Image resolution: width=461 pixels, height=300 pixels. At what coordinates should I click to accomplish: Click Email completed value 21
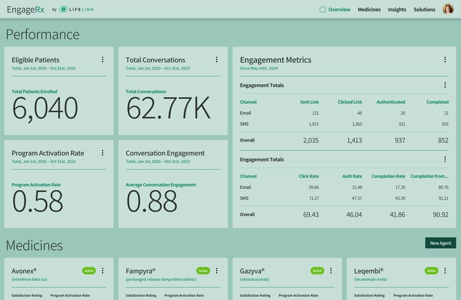point(447,113)
